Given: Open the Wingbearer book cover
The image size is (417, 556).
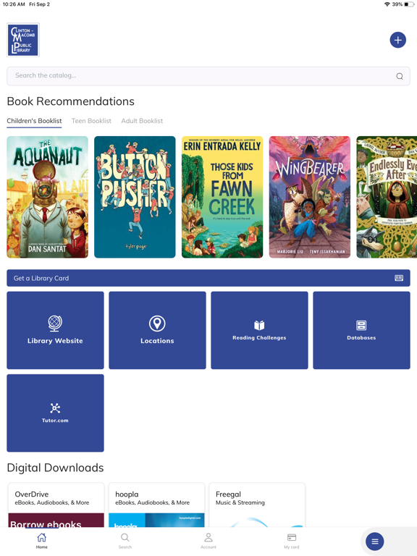Looking at the screenshot, I should point(310,197).
